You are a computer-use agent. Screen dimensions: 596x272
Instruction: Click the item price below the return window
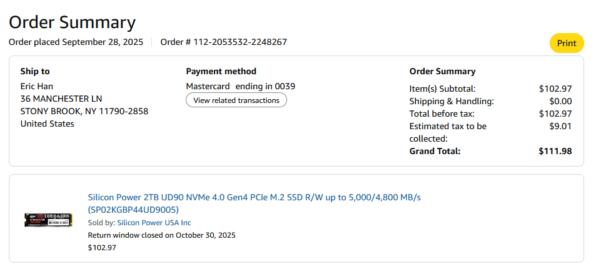click(102, 248)
